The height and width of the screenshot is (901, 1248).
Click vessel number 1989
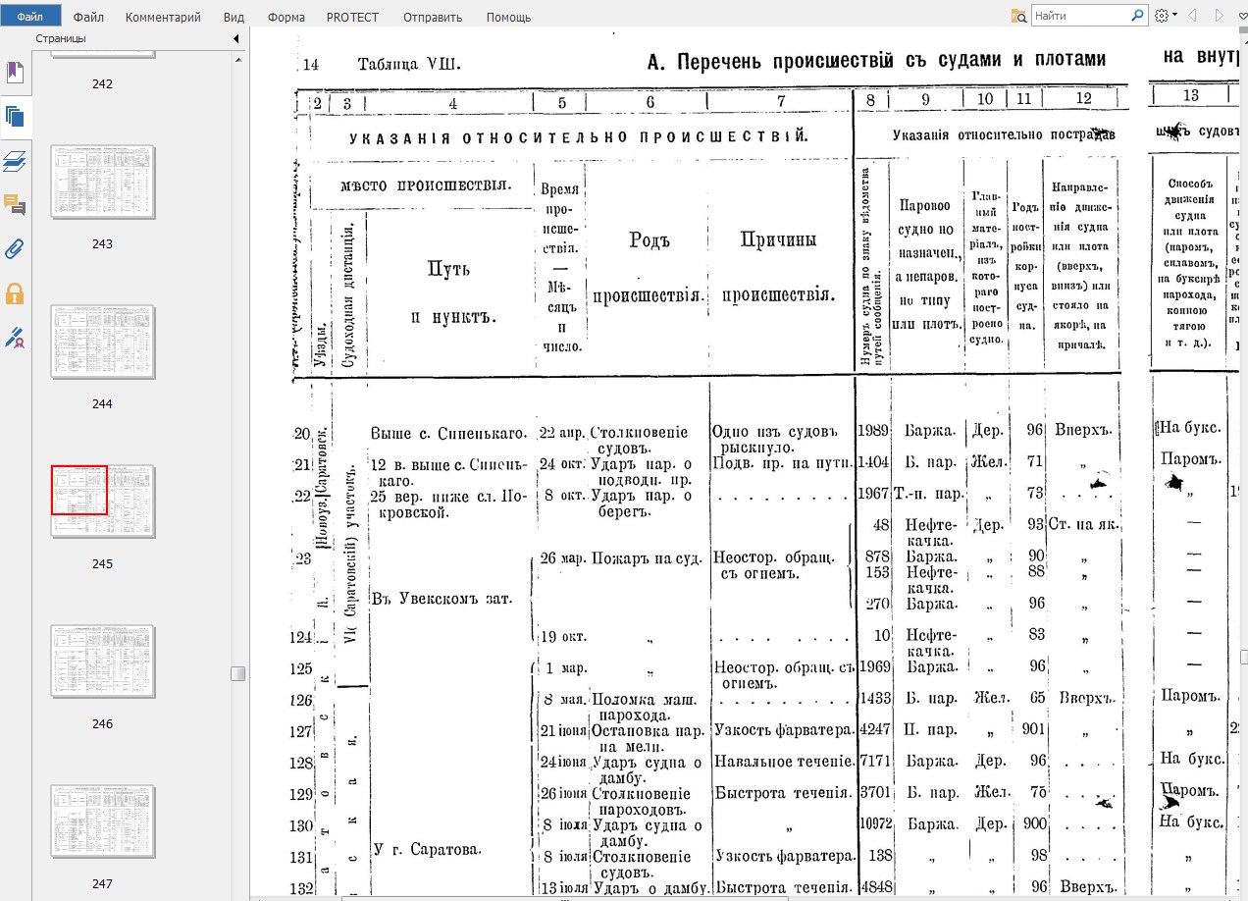(873, 431)
